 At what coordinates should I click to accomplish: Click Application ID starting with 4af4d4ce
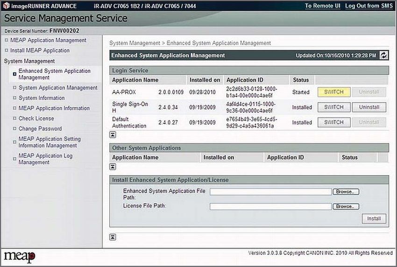click(251, 107)
